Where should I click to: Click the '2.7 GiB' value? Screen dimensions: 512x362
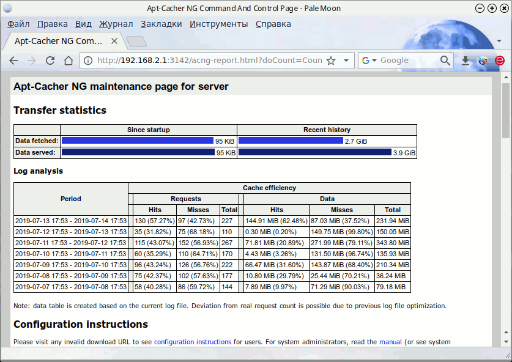pos(356,141)
